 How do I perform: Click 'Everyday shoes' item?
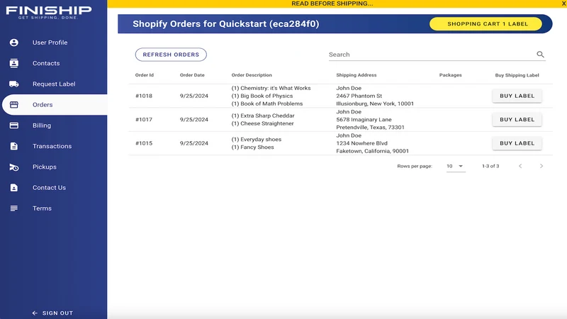(257, 139)
